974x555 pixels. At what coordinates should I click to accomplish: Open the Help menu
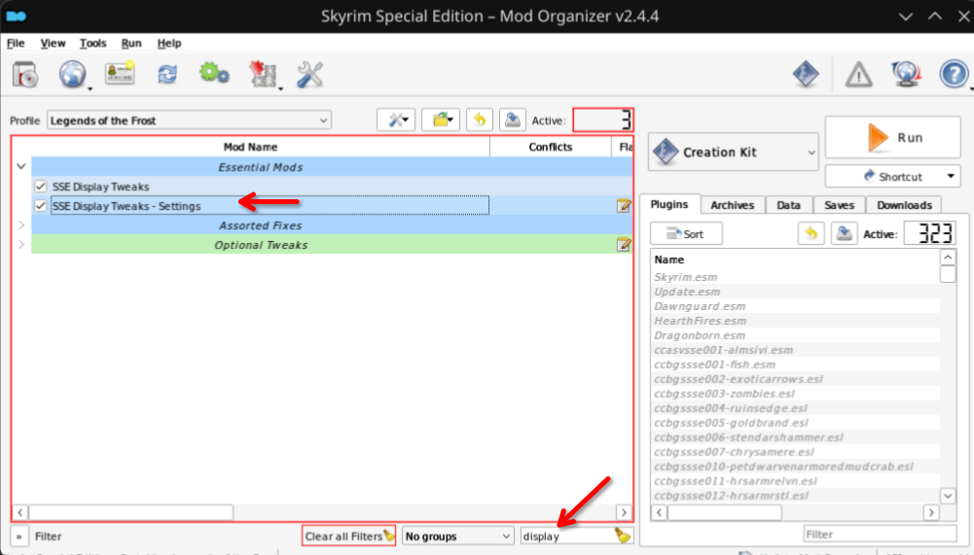pyautogui.click(x=169, y=43)
